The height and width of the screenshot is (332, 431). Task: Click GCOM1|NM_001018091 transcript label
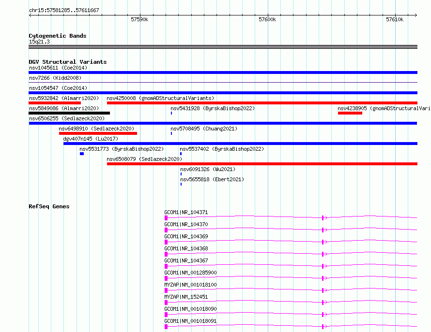coord(190,321)
